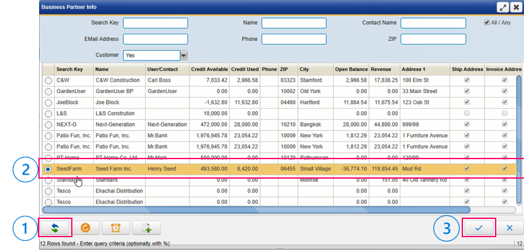Cancel with the blue X button
The height and width of the screenshot is (251, 524).
510,228
